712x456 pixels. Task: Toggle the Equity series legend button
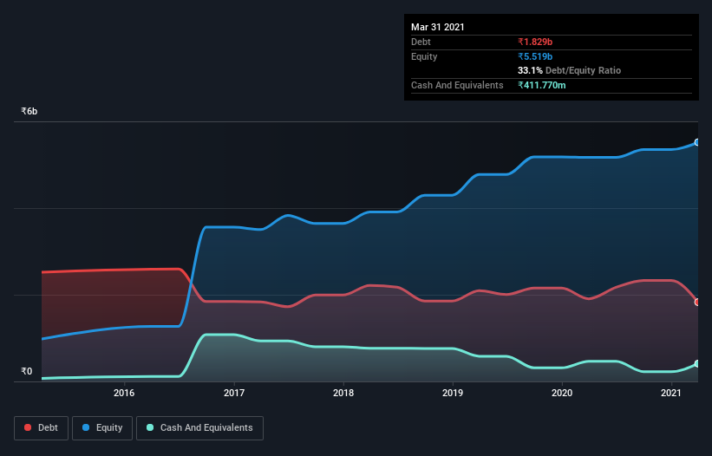(x=102, y=428)
